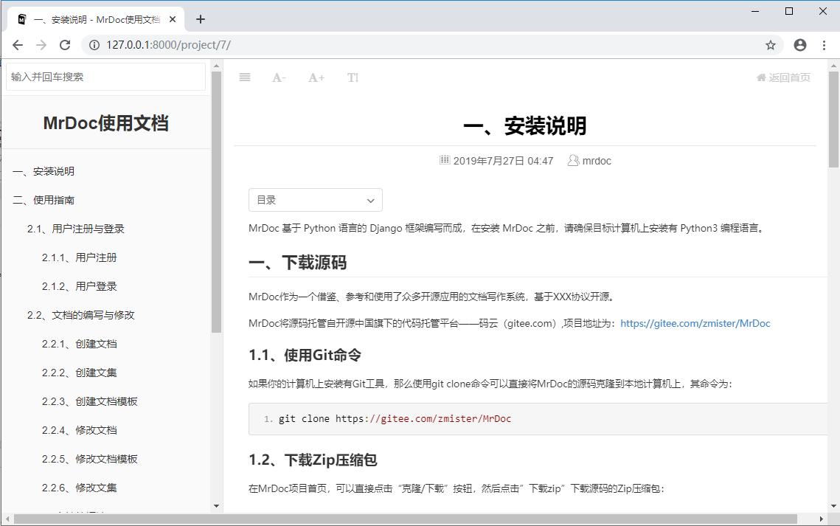Click 返回首页 link
840x526 pixels.
(783, 77)
